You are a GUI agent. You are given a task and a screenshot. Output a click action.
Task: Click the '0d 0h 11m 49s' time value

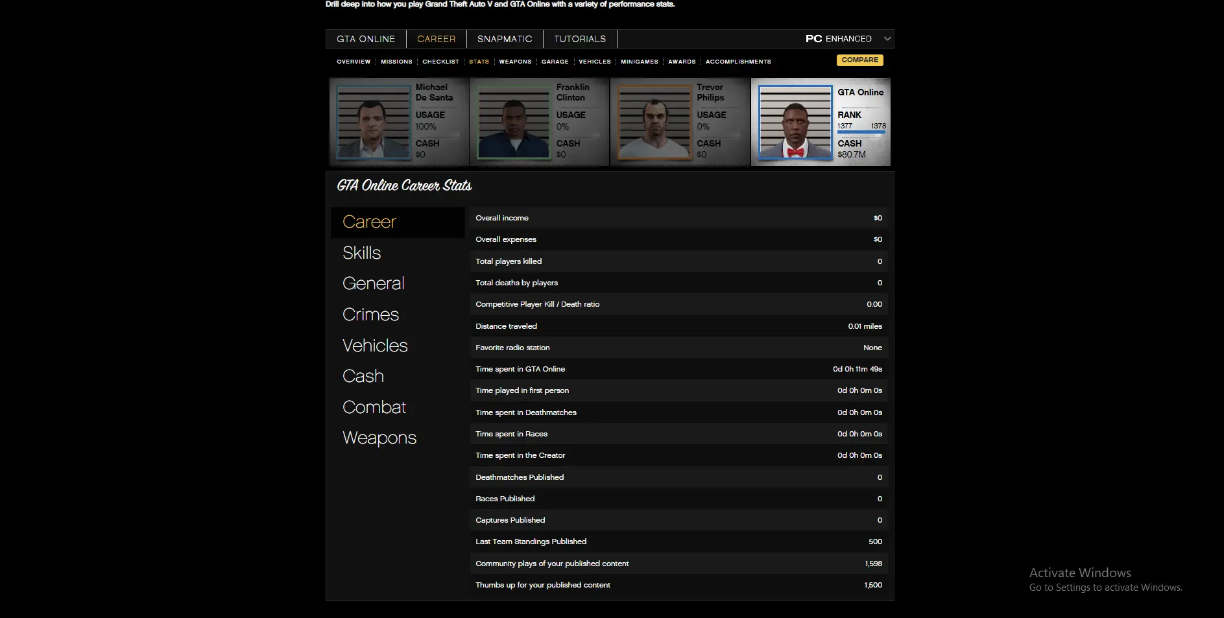tap(858, 369)
